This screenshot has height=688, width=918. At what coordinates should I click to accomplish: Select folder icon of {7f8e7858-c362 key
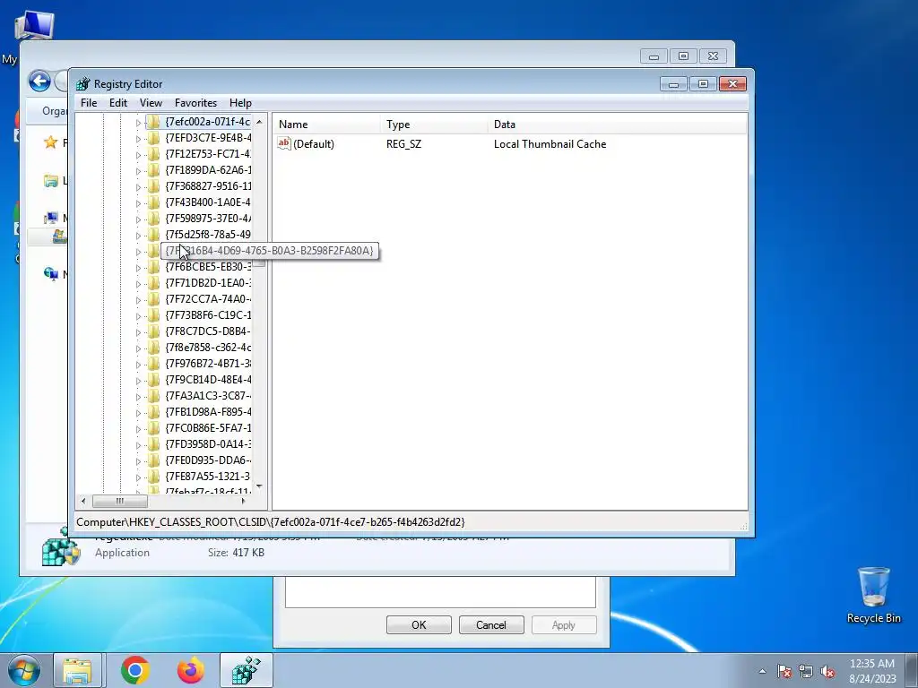click(153, 348)
